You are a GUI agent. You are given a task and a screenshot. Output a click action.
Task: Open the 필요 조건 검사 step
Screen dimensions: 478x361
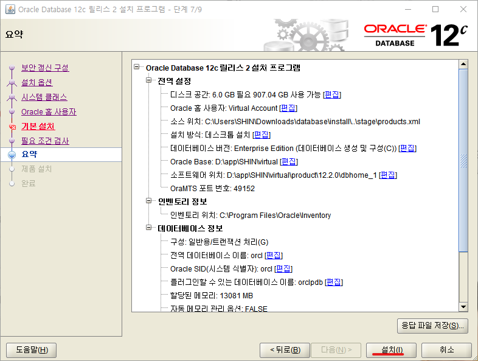45,141
